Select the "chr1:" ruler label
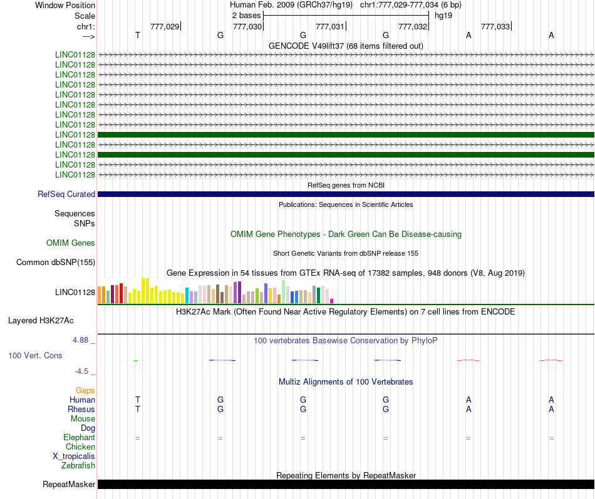Viewport: 595px width, 499px height. 86,26
